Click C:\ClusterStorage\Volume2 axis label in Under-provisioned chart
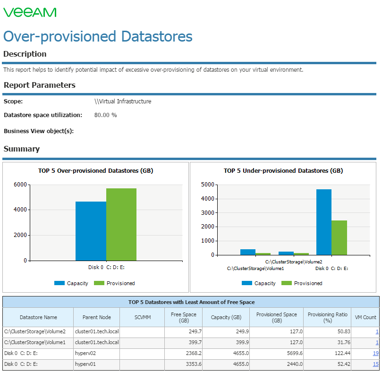The width and height of the screenshot is (382, 372). coord(294,262)
